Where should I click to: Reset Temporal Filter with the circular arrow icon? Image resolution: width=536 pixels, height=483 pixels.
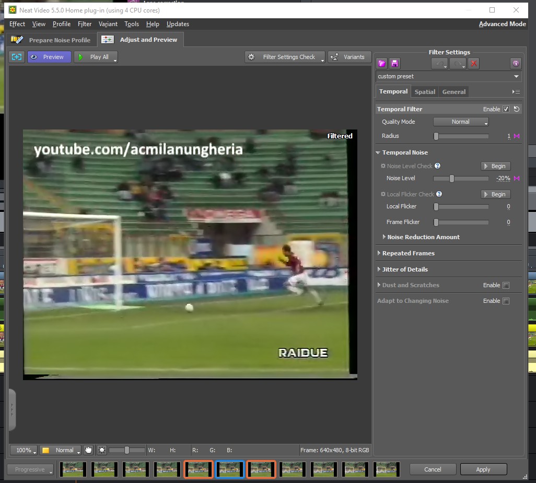click(x=516, y=109)
